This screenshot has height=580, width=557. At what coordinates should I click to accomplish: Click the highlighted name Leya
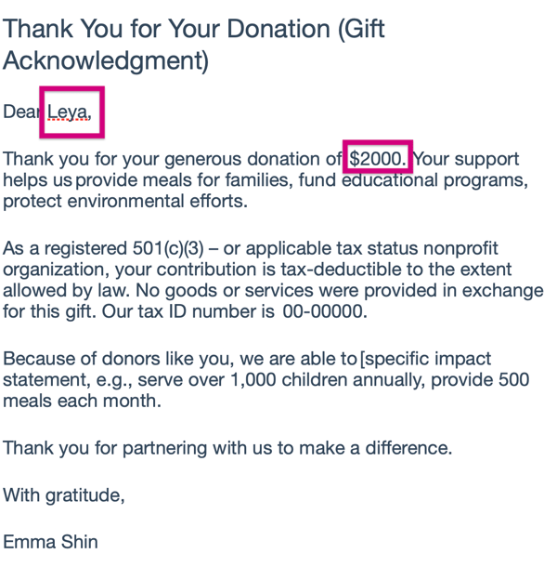pos(70,112)
